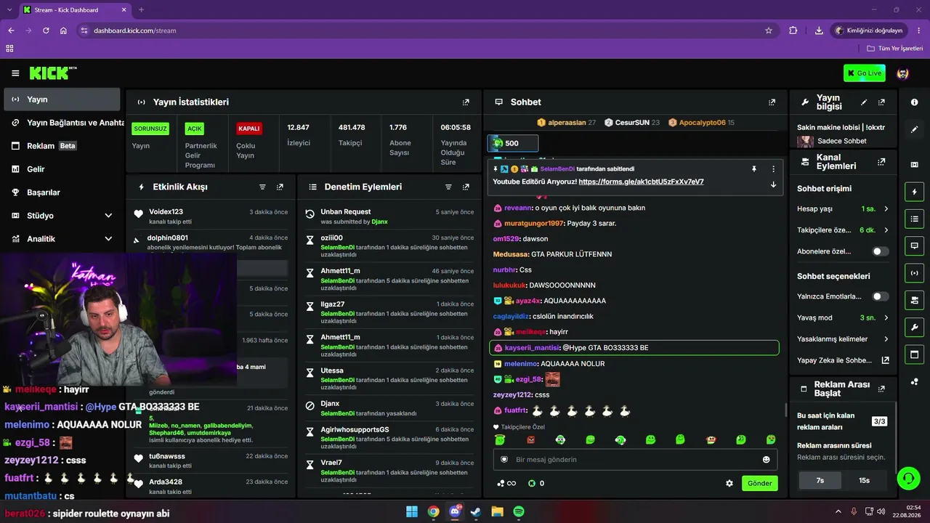Toggle the list widget in right sidebar
This screenshot has height=523, width=930.
pos(914,219)
